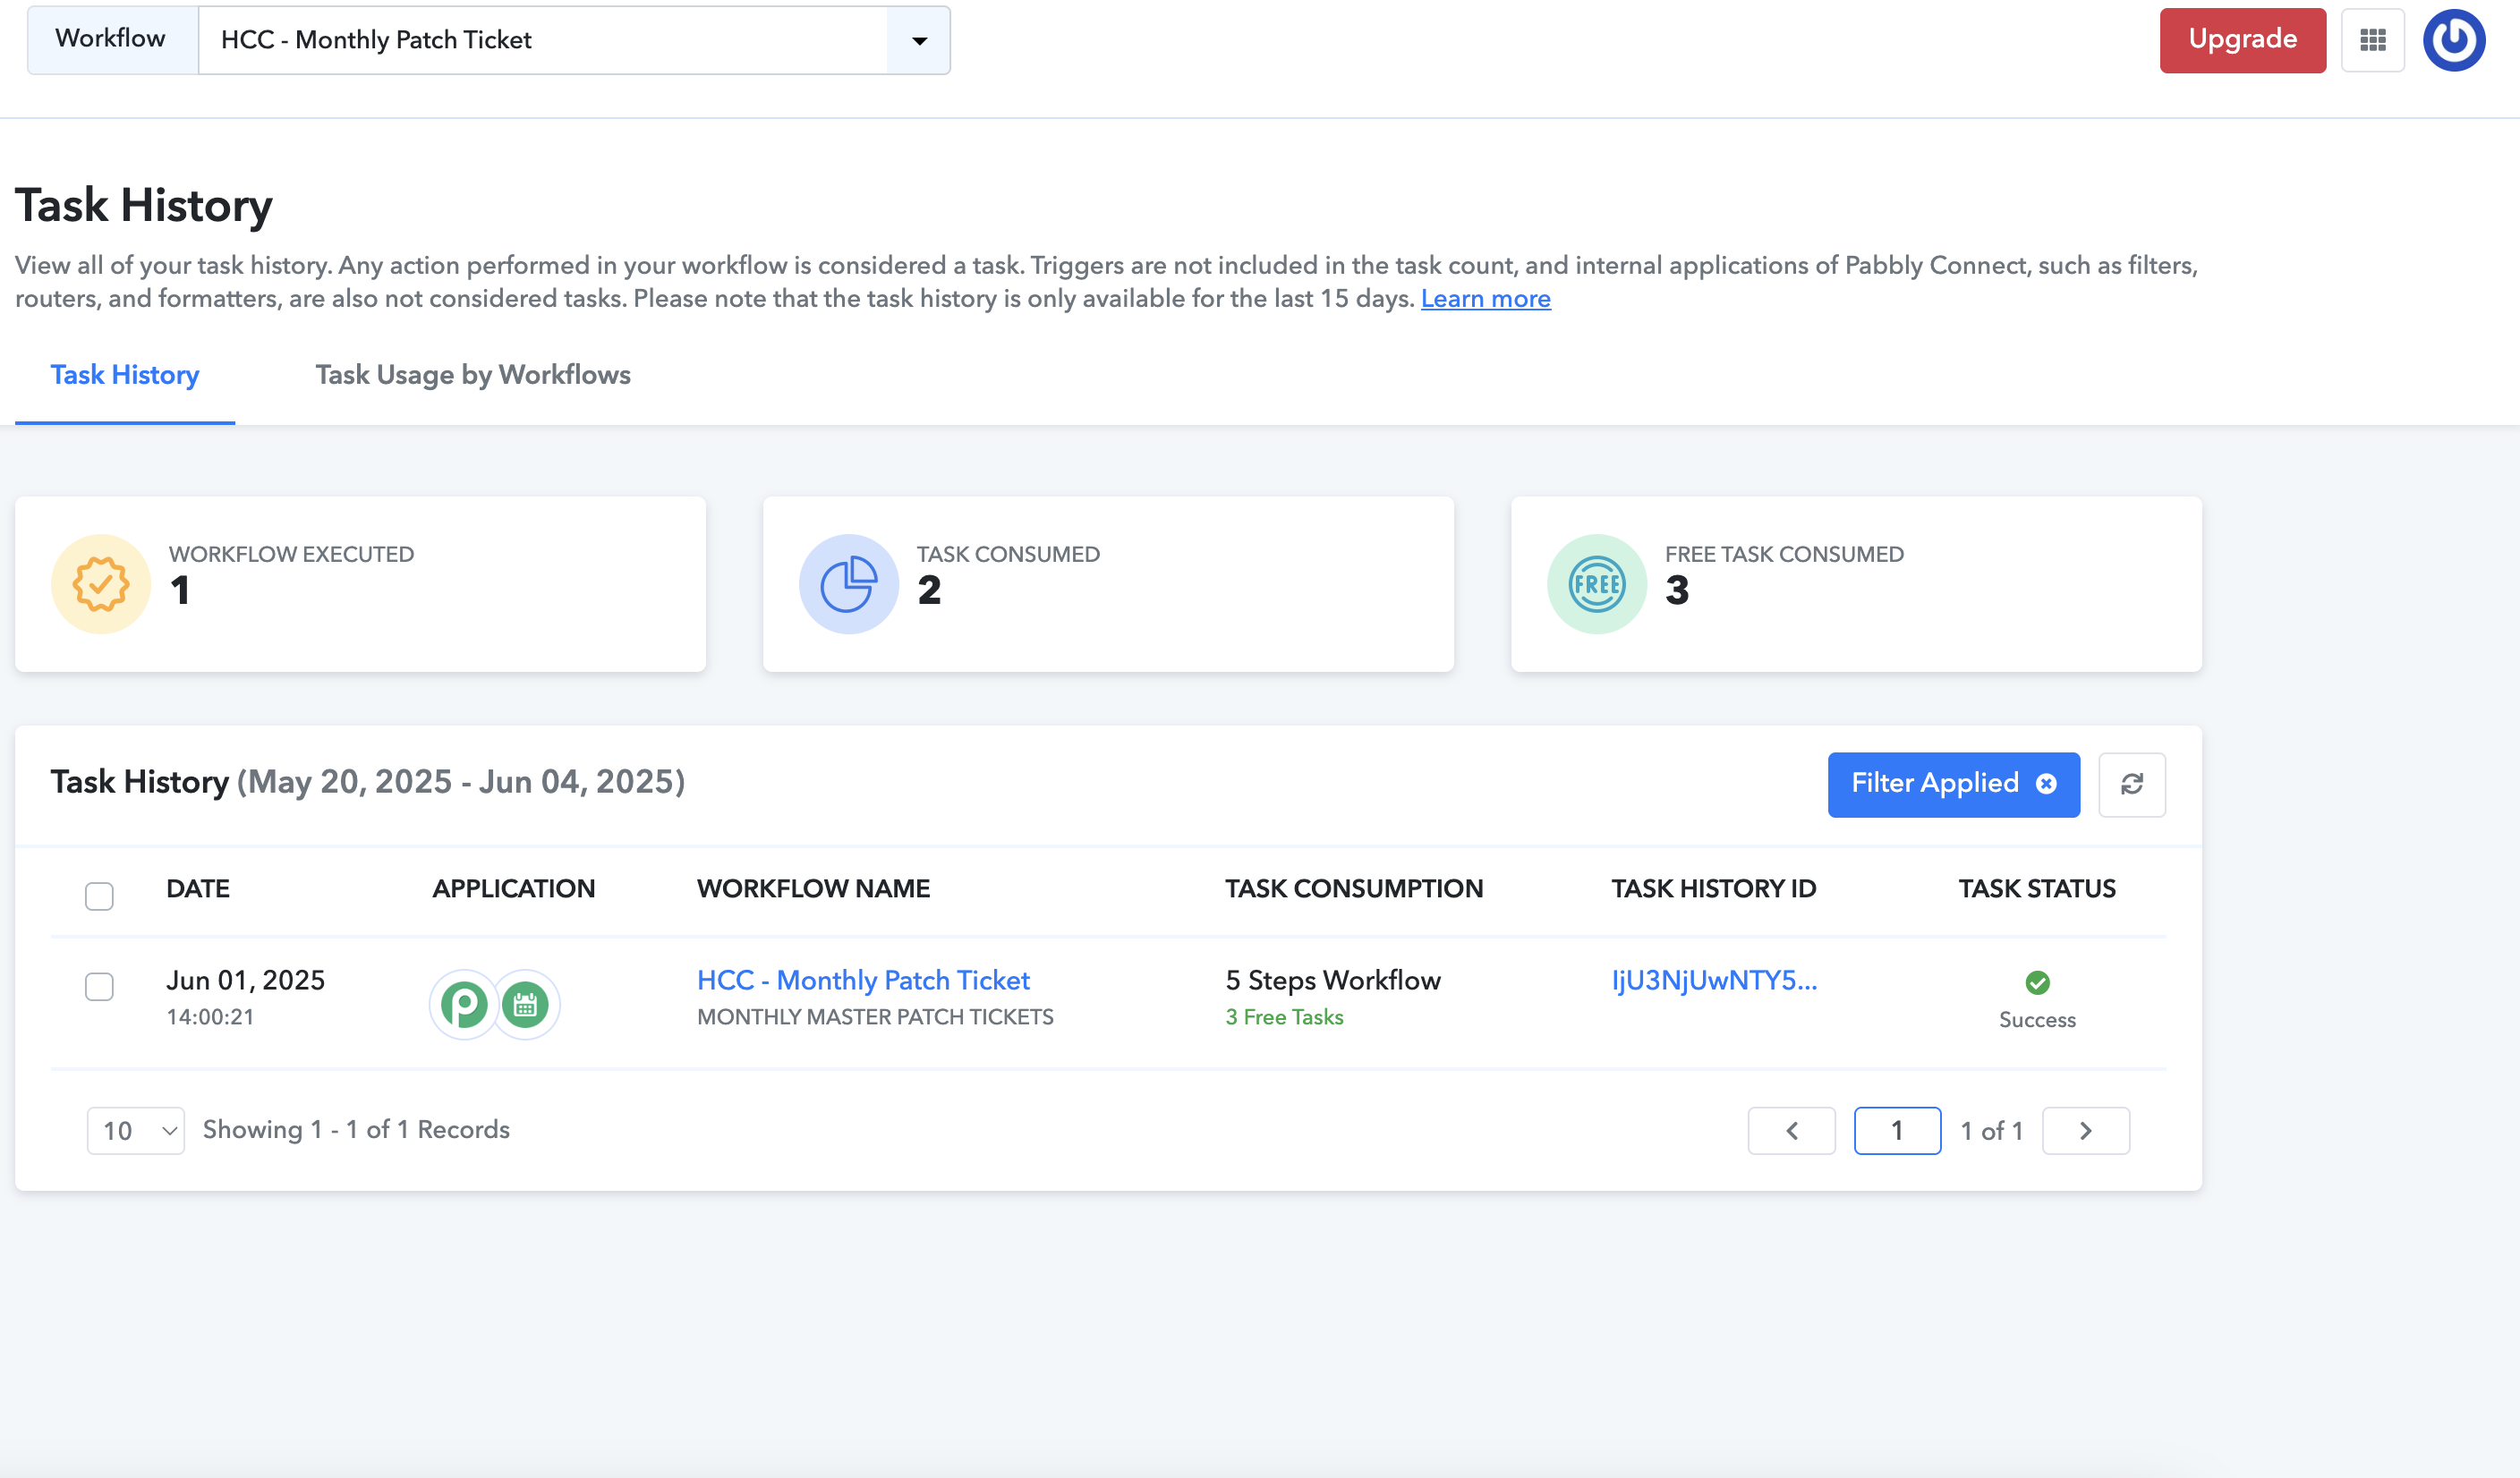
Task: Toggle the select-all checkbox in table header
Action: tap(99, 896)
